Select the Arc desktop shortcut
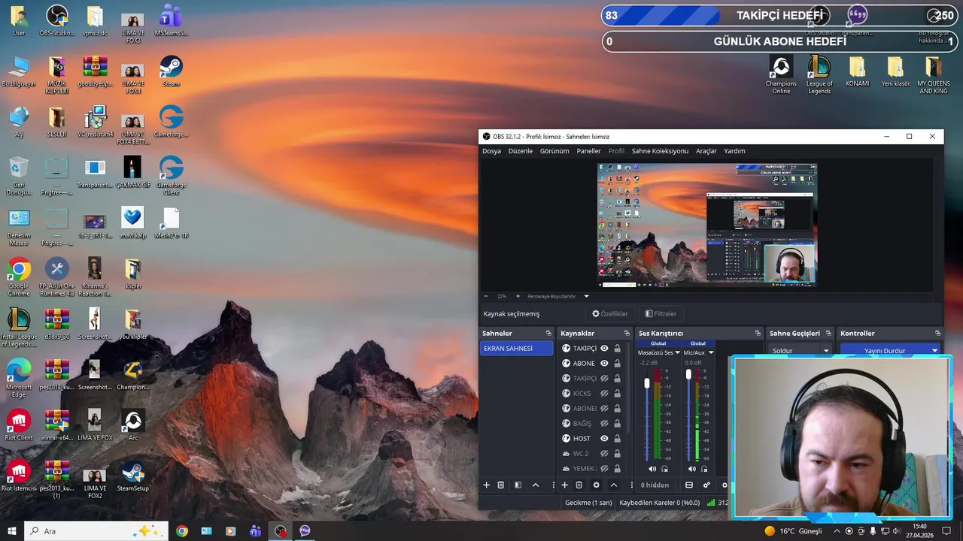 [133, 425]
